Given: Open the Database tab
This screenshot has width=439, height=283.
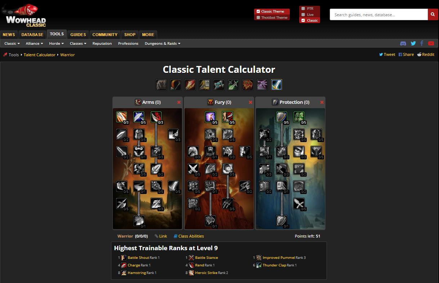Looking at the screenshot, I should pos(32,35).
